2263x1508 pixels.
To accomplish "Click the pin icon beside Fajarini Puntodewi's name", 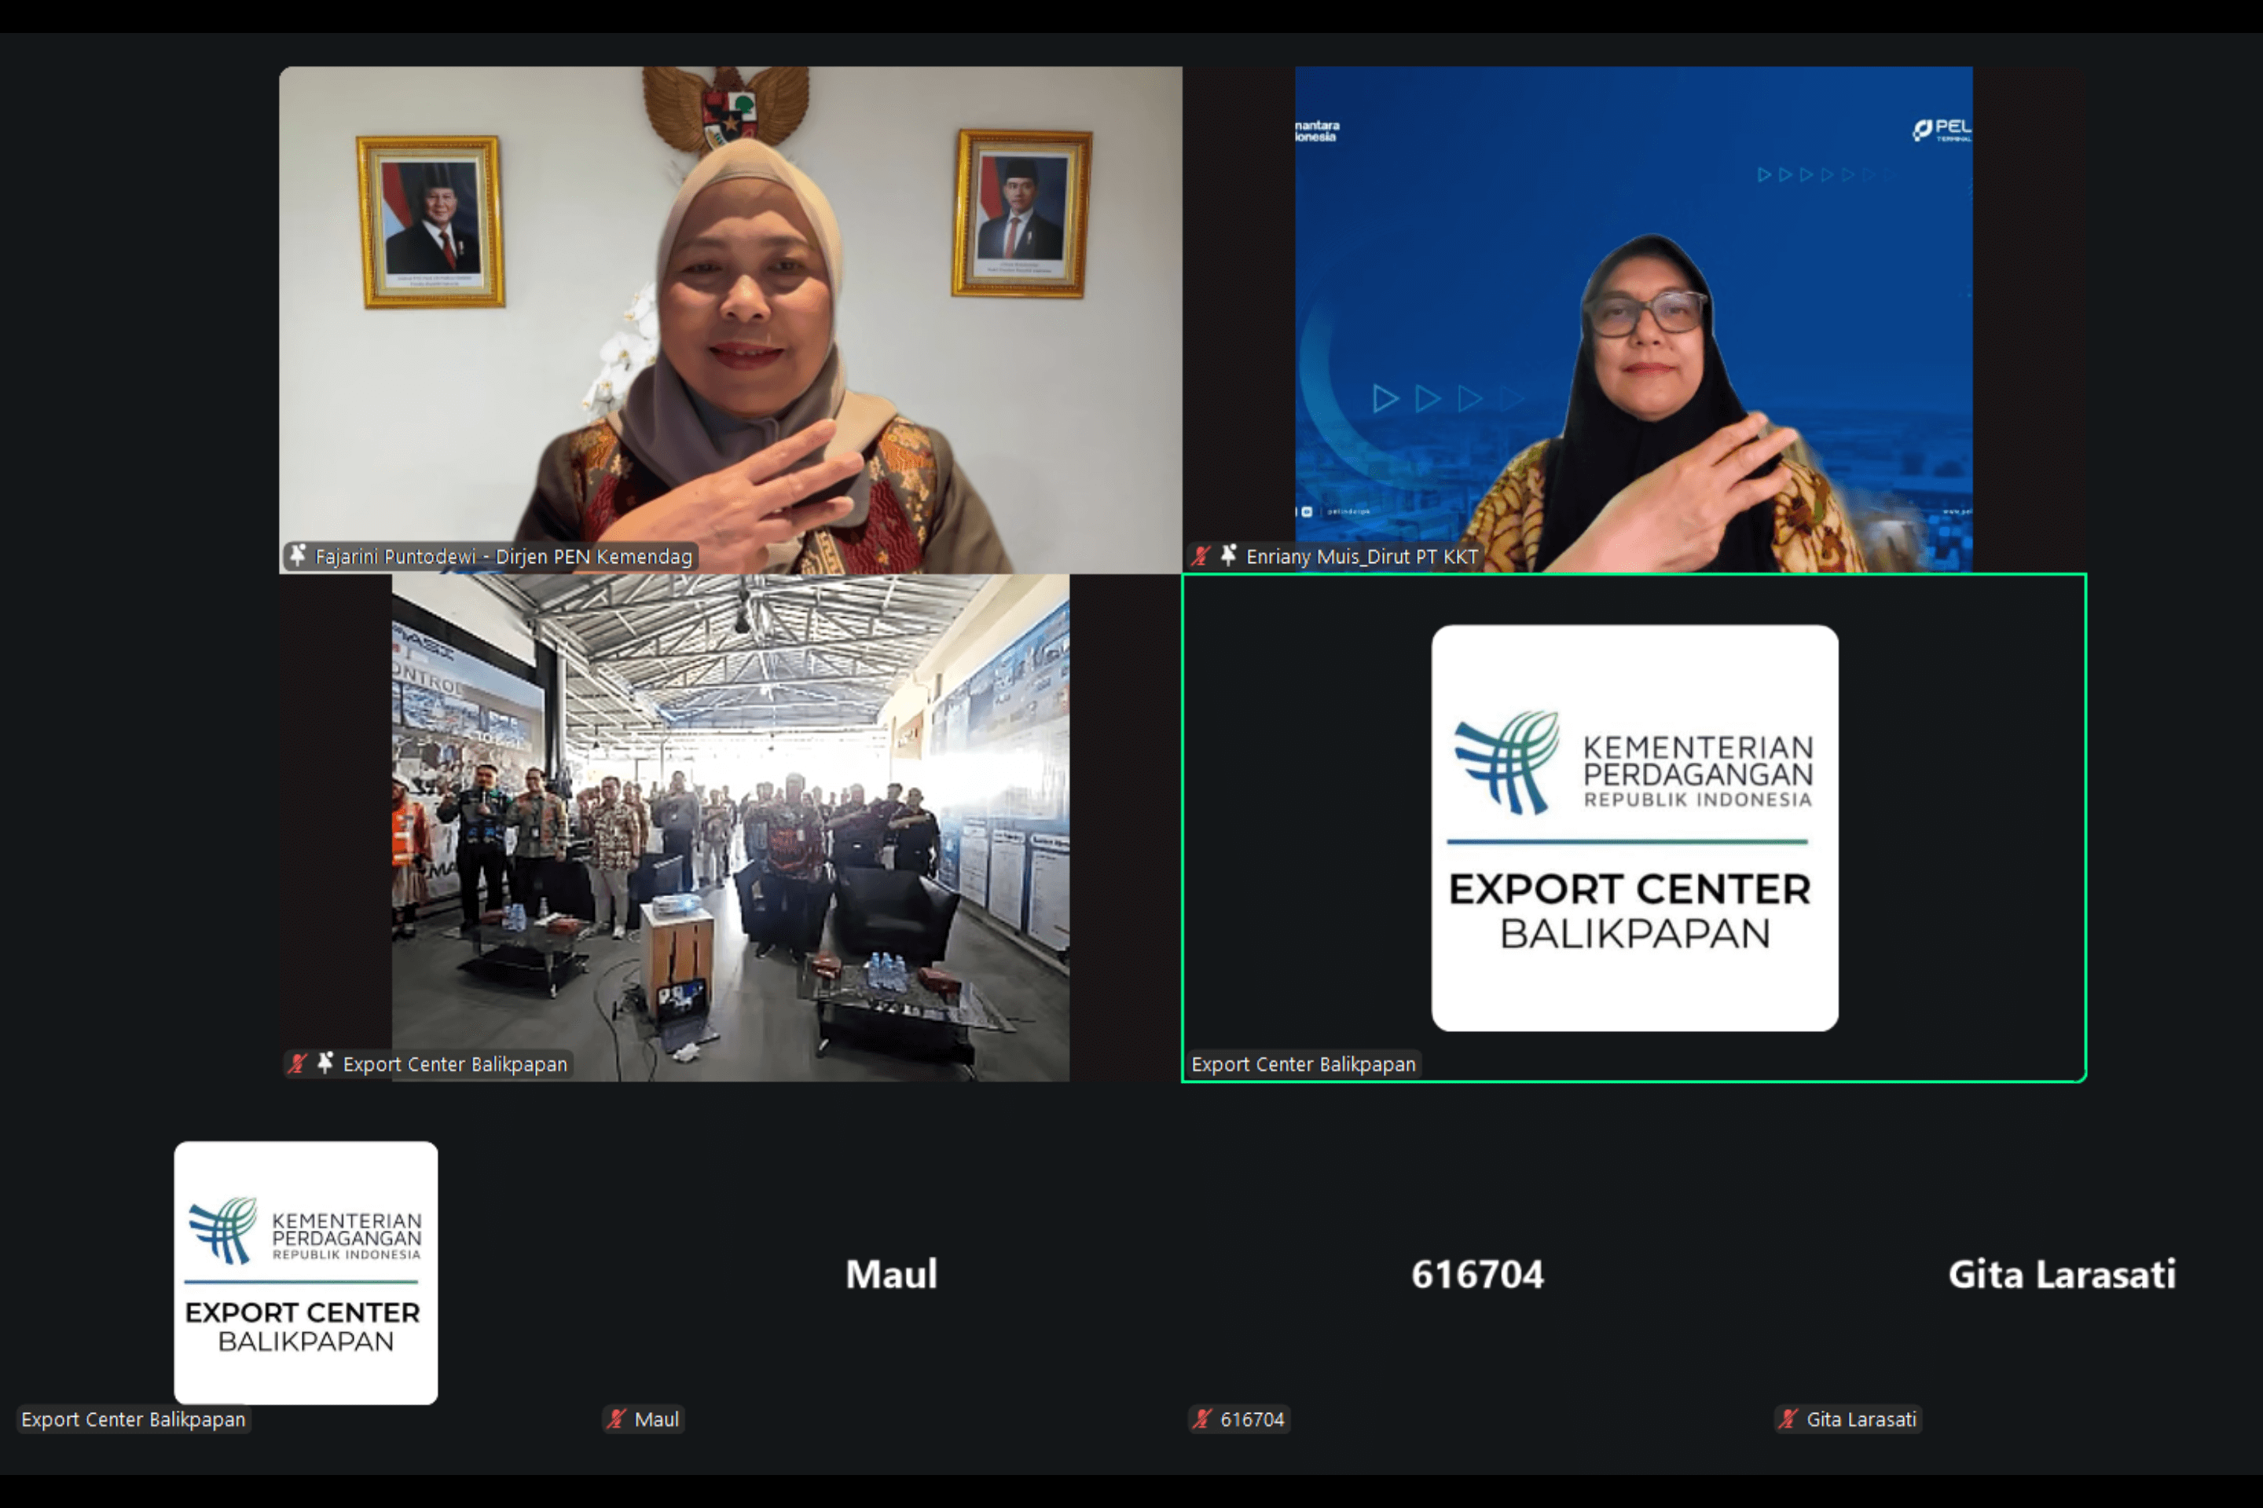I will point(297,555).
